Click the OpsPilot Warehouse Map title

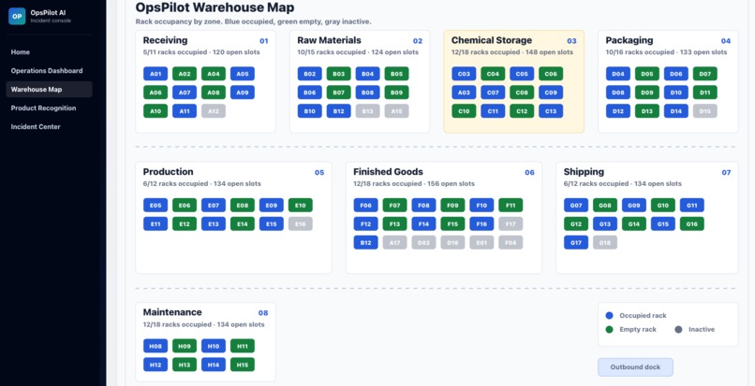(215, 7)
